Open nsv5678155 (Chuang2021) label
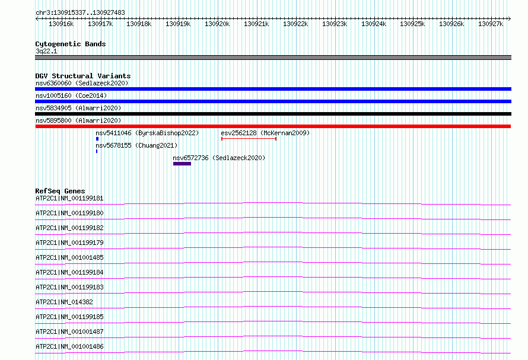Screen dimensions: 528x360 pos(136,145)
